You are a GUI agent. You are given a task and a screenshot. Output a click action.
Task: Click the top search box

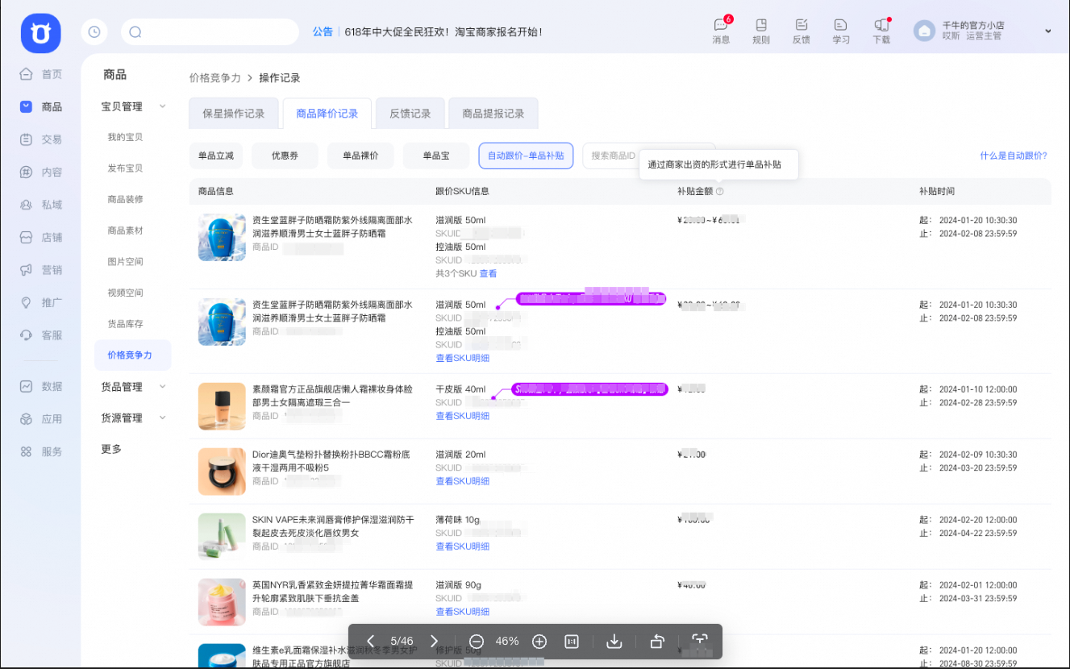210,32
